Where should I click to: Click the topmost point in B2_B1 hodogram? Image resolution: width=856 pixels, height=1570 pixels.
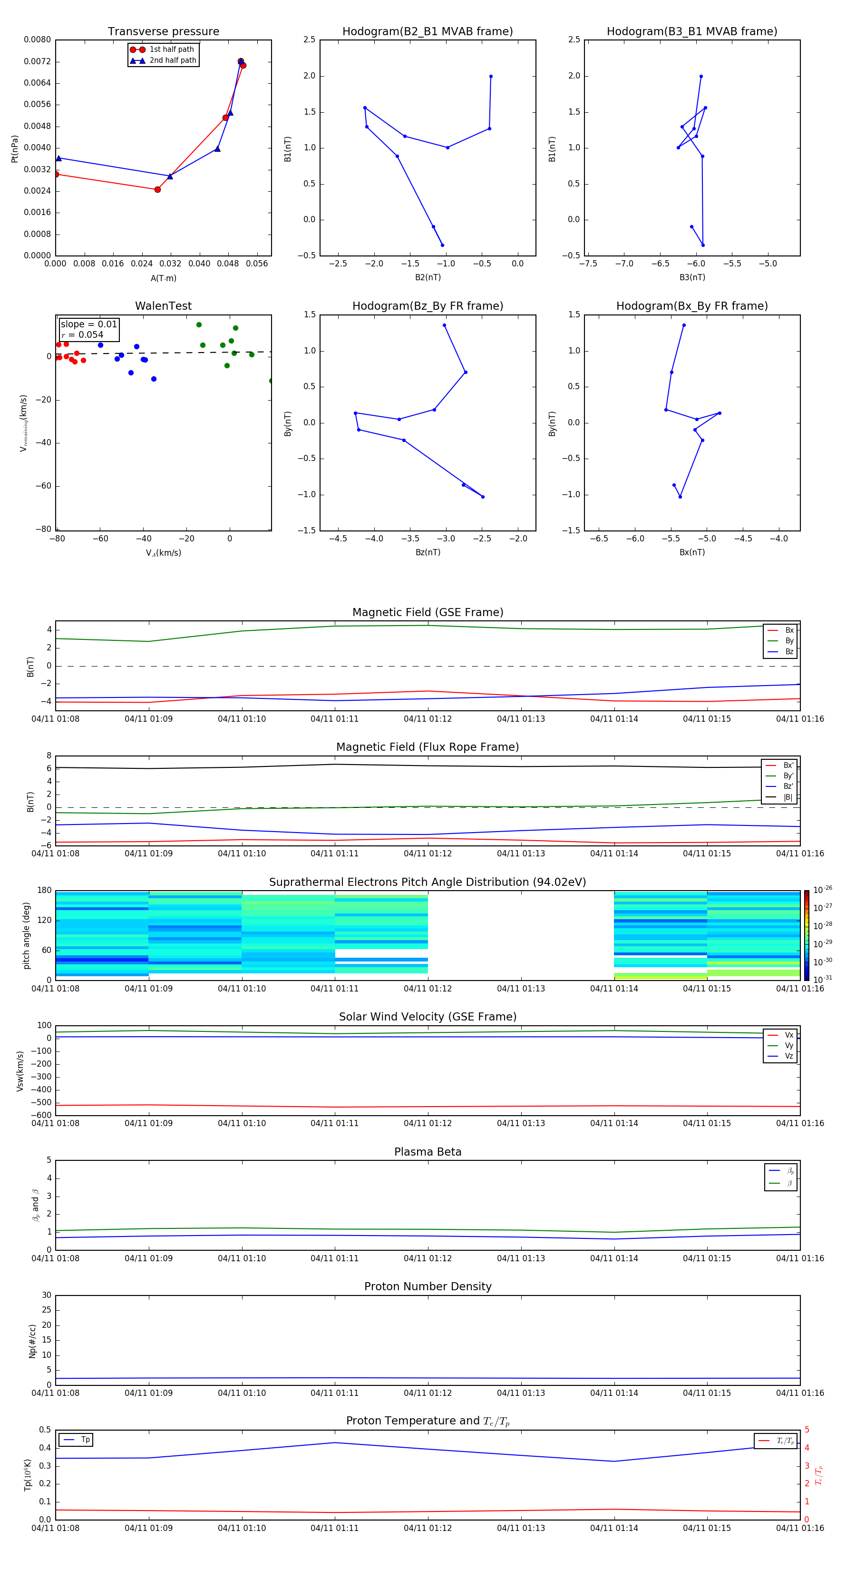point(491,76)
